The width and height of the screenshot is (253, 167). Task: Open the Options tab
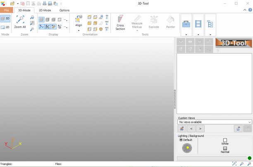[64, 10]
